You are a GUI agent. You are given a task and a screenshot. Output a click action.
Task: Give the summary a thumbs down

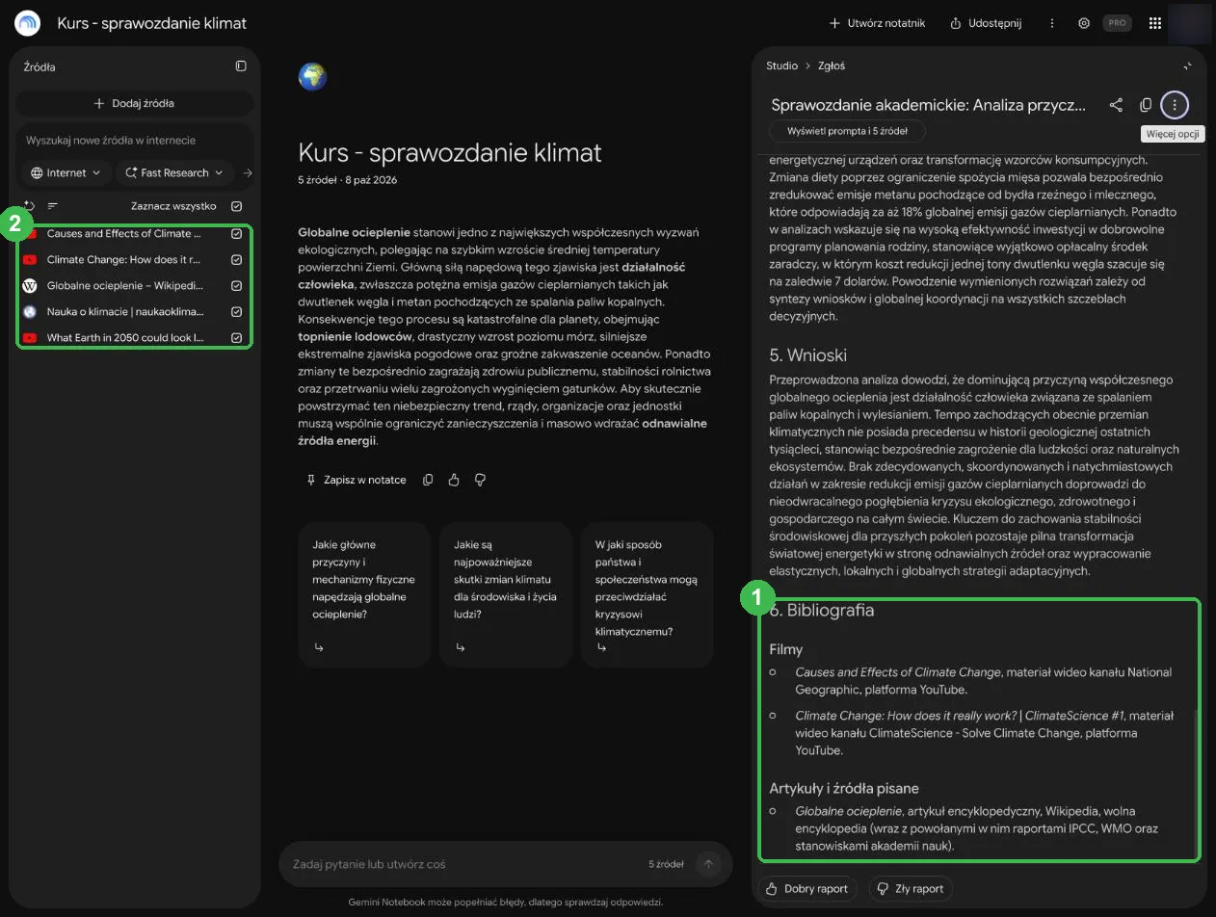coord(480,480)
